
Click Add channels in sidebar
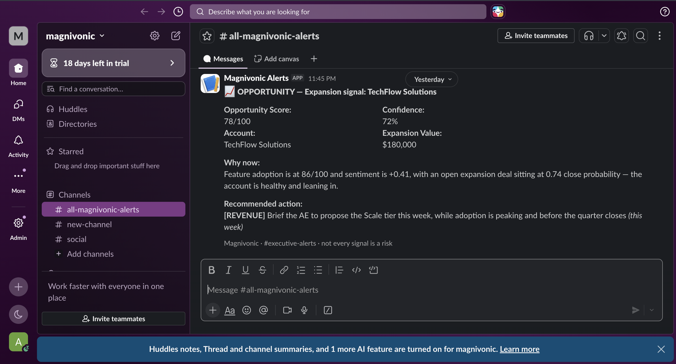114,254
